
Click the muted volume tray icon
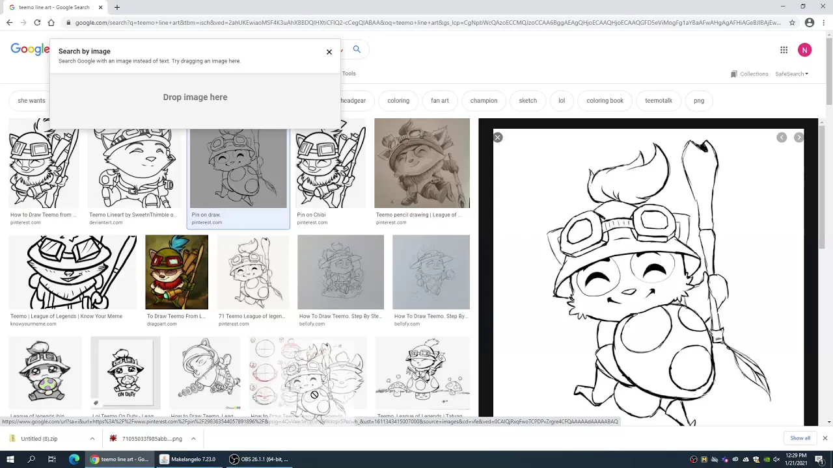click(x=776, y=460)
